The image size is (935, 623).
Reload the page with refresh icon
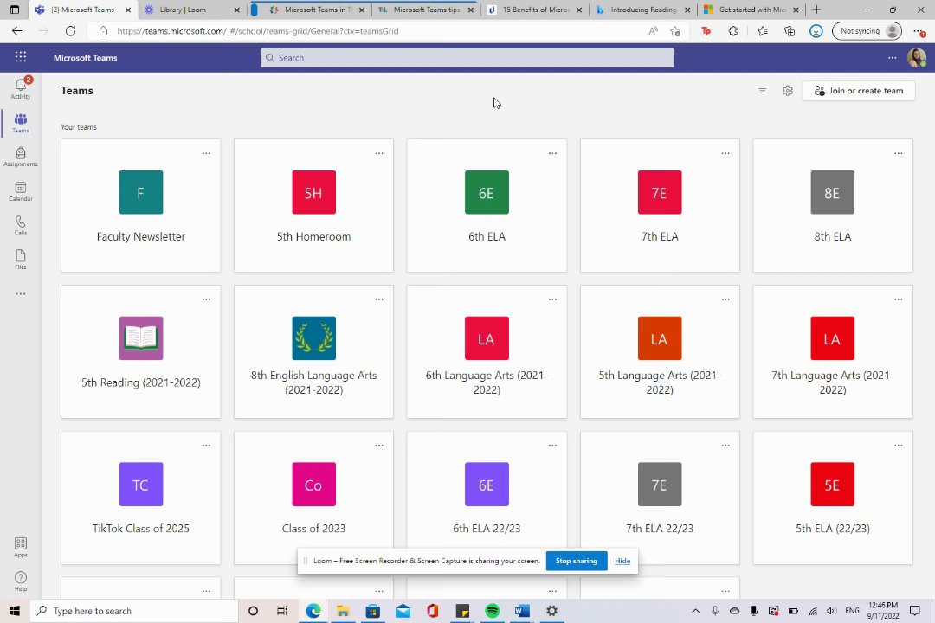click(70, 31)
